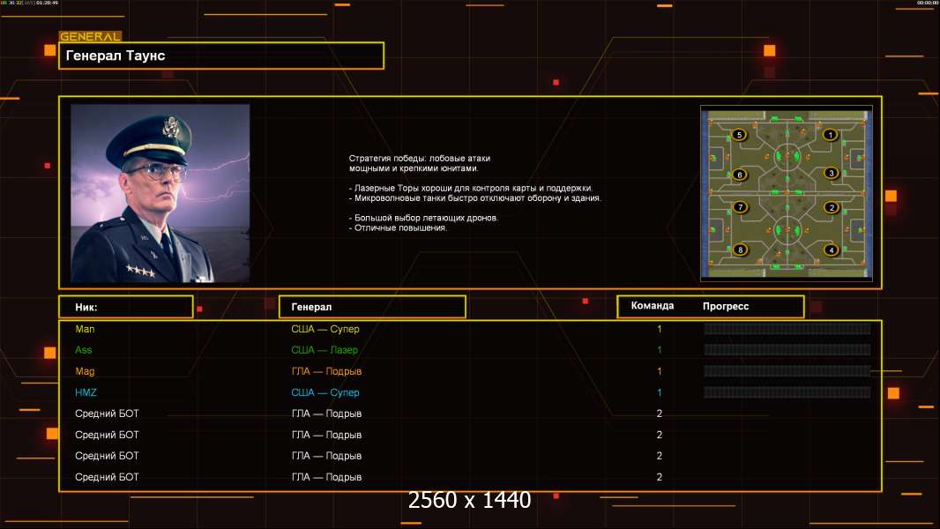Screen dimensions: 940x529
Task: Select start position 2 on the minimap
Action: click(831, 208)
